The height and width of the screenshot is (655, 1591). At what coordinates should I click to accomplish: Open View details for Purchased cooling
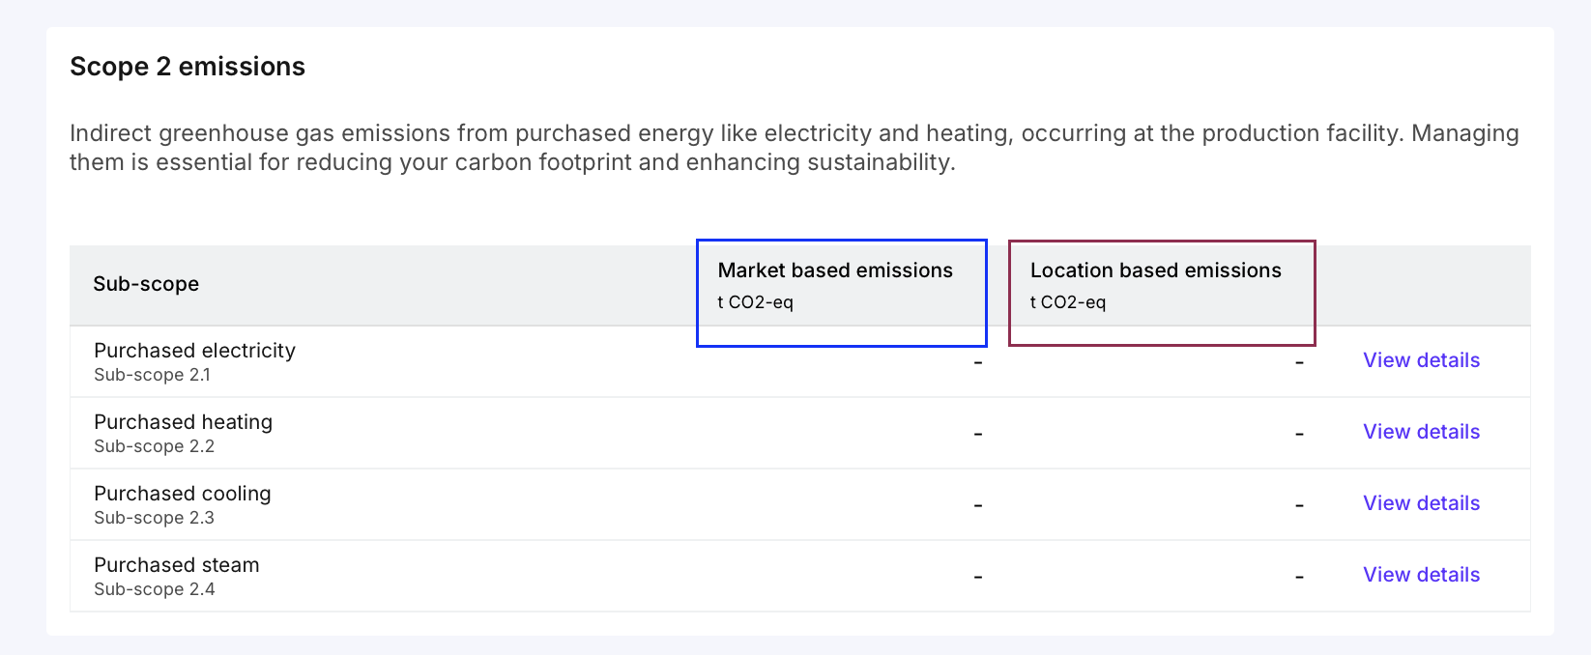click(1421, 503)
